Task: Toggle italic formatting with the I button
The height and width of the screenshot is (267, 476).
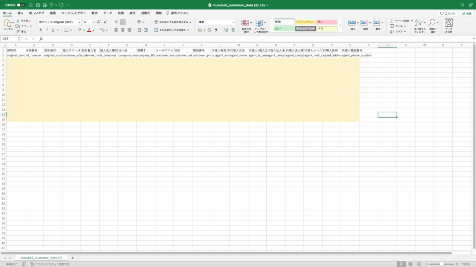Action: tap(47, 30)
